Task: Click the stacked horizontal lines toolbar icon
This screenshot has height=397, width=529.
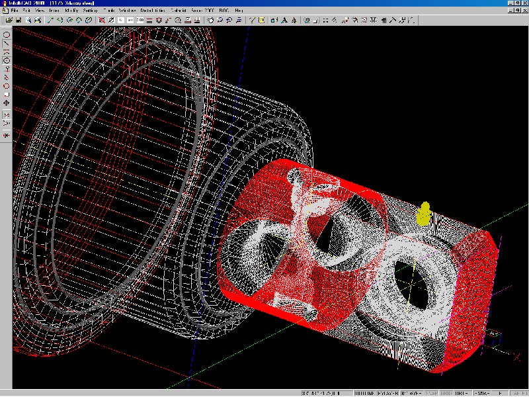Action: click(149, 21)
